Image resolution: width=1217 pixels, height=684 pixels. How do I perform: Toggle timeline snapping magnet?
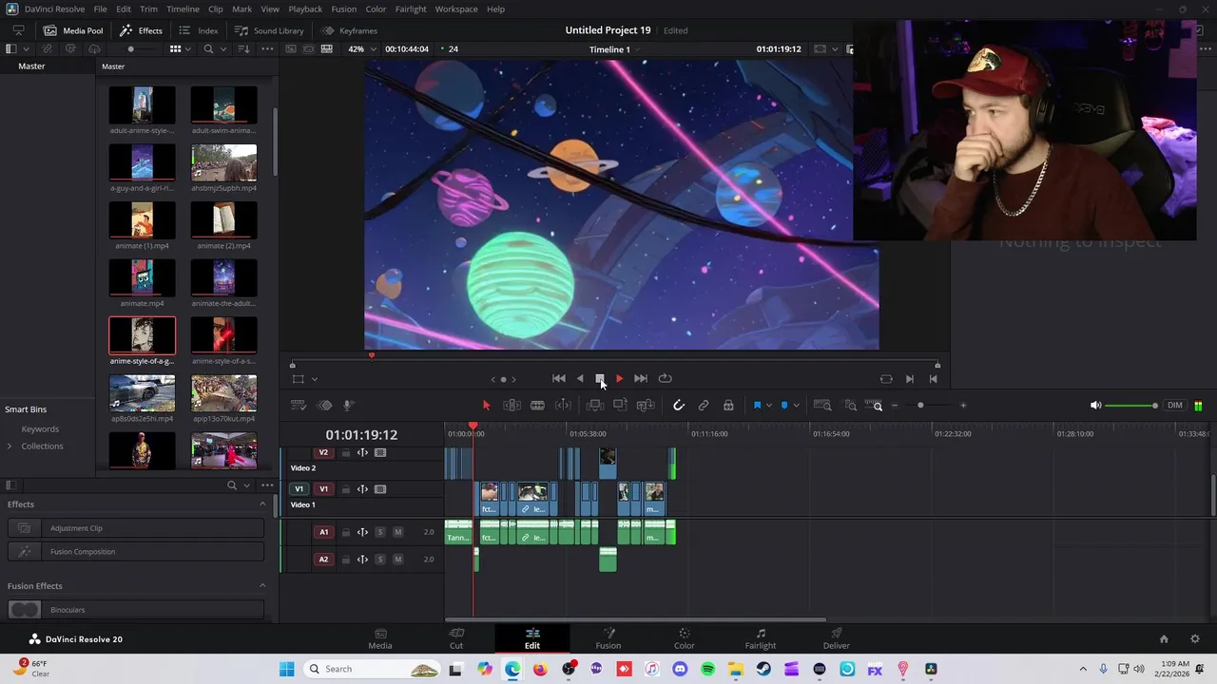[x=679, y=406]
